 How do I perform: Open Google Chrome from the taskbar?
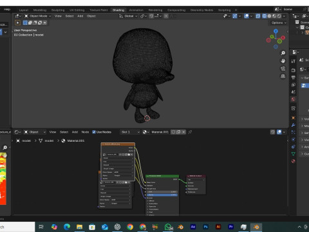point(130,227)
